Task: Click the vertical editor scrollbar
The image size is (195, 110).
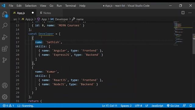Action: 194,44
